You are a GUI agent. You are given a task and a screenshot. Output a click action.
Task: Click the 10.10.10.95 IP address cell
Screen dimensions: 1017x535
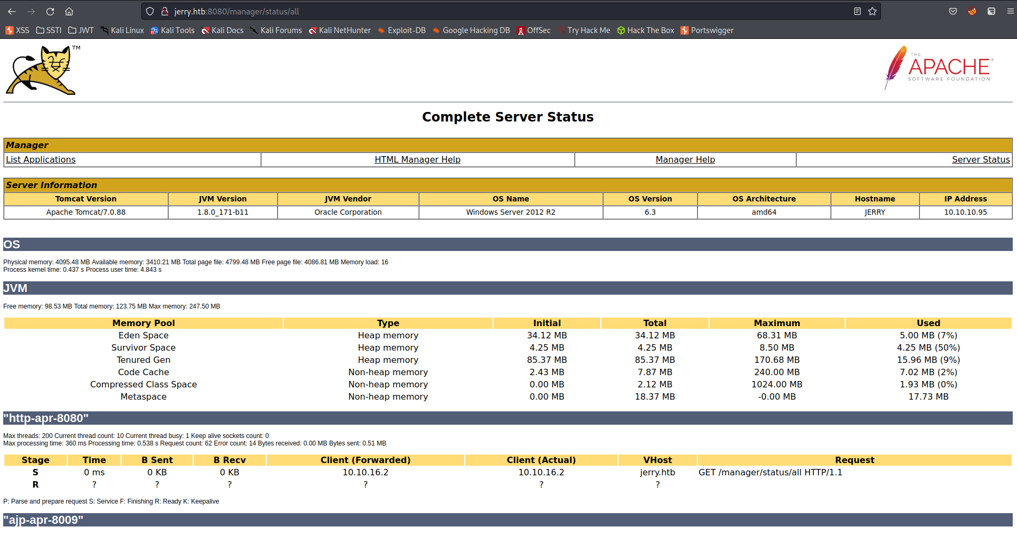click(x=966, y=212)
